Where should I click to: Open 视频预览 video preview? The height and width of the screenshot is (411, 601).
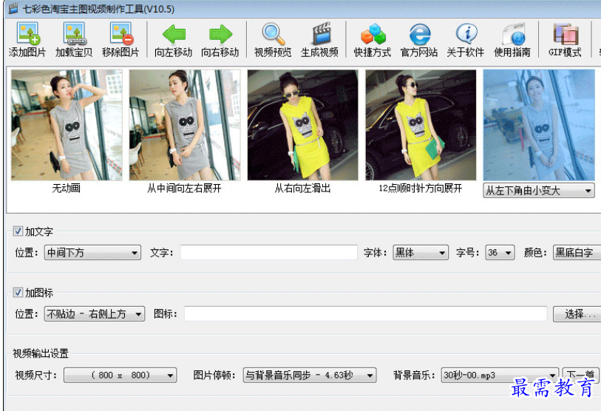(273, 39)
